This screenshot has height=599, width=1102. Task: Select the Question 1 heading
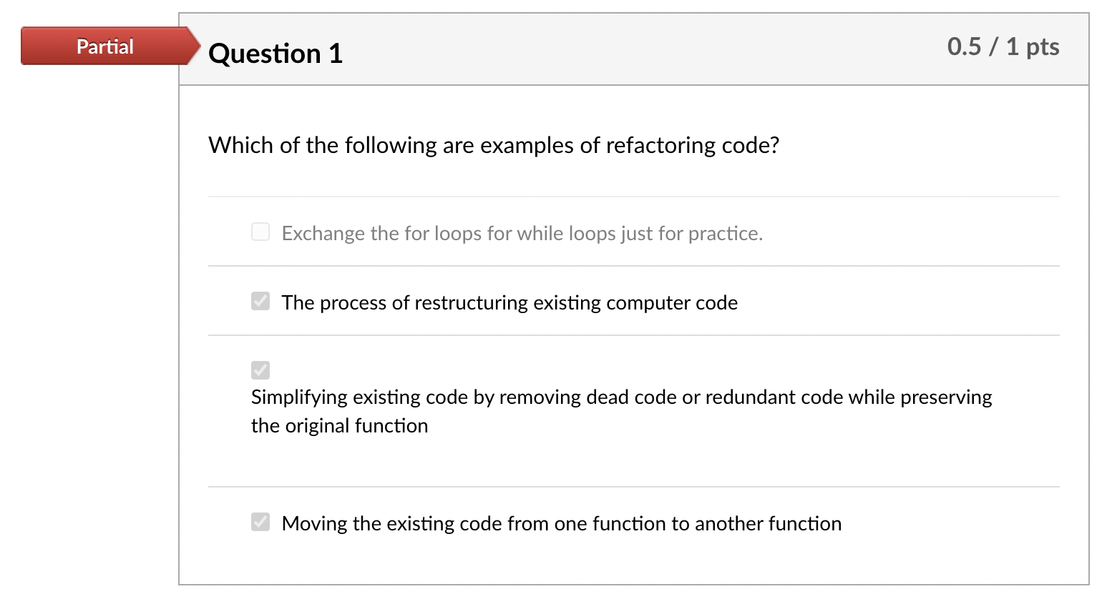point(275,54)
